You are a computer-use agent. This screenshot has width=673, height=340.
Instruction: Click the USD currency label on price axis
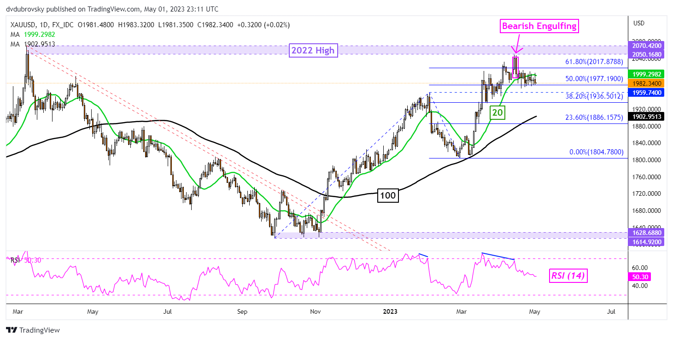(640, 23)
